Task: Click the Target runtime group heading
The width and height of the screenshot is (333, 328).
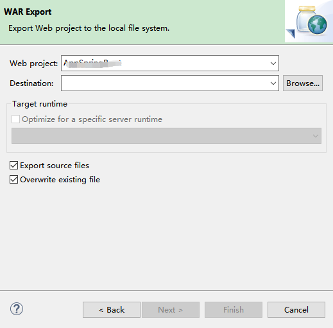Action: pyautogui.click(x=40, y=104)
